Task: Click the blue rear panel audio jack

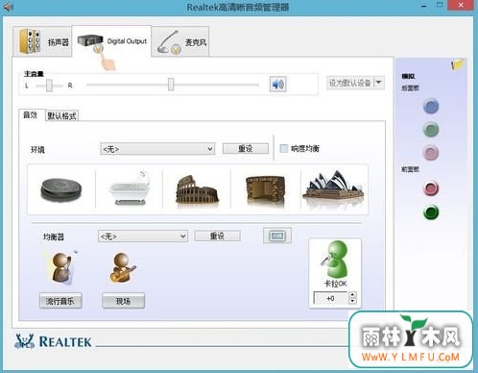Action: pos(431,107)
